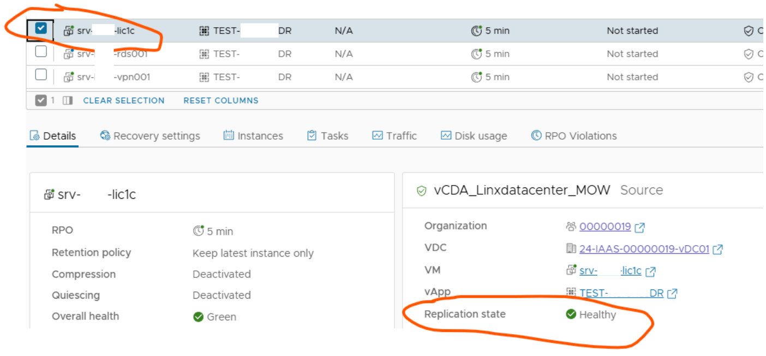Click external link icon next to VDC

718,250
